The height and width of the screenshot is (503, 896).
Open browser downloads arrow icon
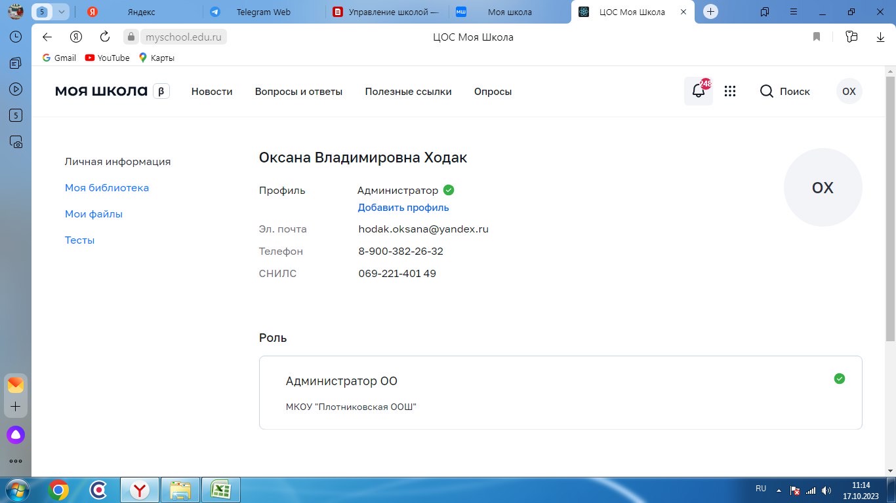coord(881,37)
